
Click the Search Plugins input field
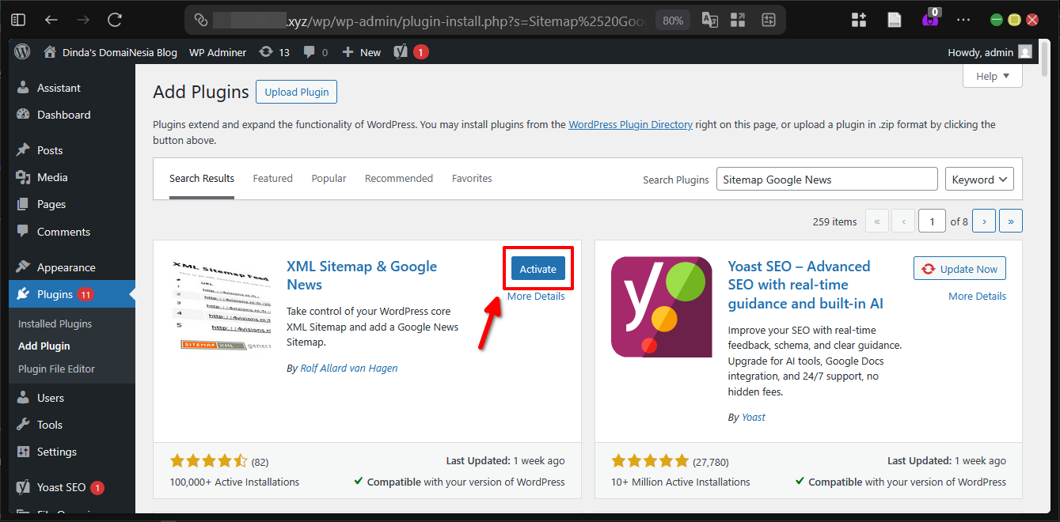(826, 179)
